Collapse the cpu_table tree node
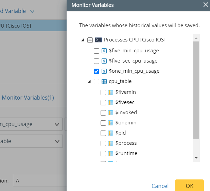The height and width of the screenshot is (191, 210). coord(89,82)
